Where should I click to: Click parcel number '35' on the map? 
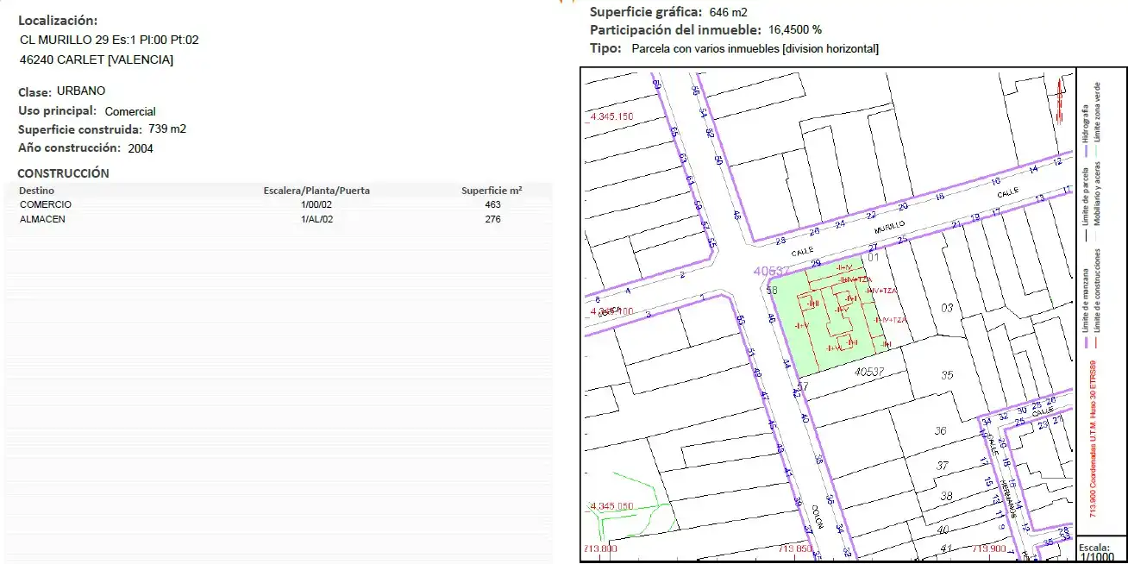point(947,375)
